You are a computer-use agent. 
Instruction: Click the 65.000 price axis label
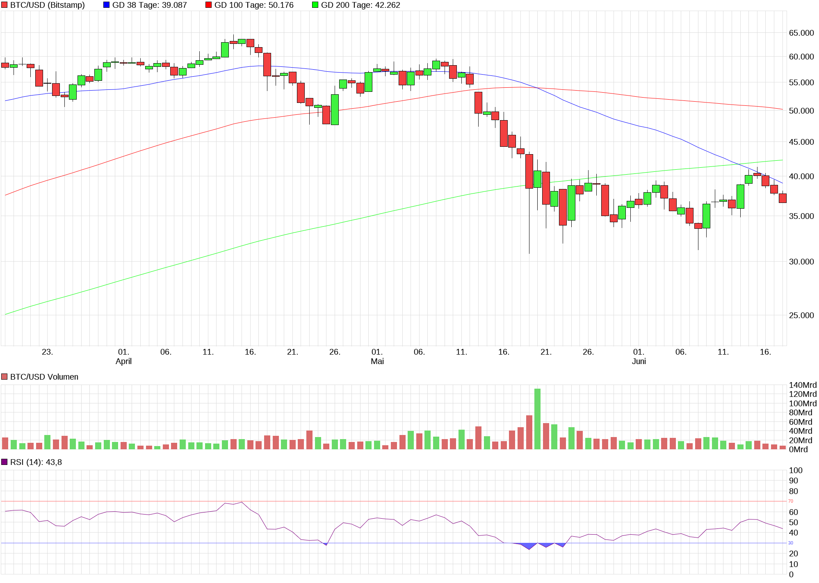coord(801,33)
